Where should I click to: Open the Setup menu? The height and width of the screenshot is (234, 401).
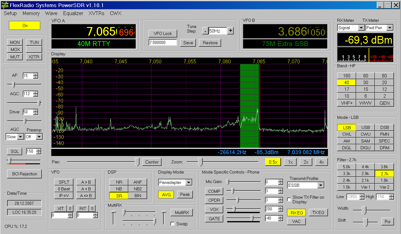click(10, 14)
